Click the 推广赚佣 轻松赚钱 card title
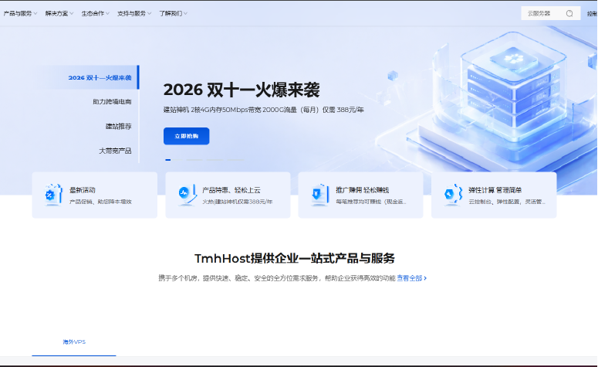 [x=363, y=190]
